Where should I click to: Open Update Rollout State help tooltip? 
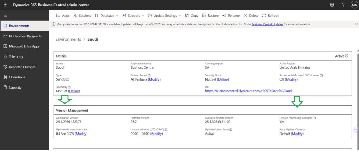[x=231, y=129]
